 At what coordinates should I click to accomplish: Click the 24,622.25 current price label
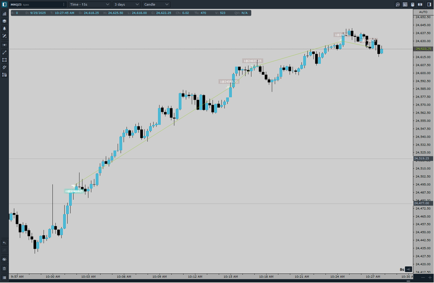(423, 48)
